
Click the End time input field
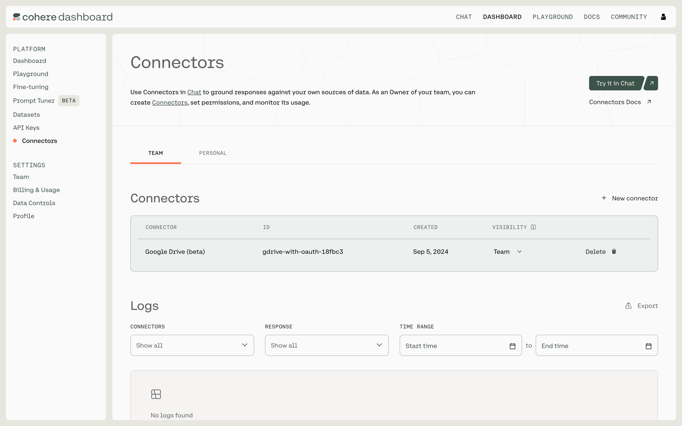click(597, 345)
